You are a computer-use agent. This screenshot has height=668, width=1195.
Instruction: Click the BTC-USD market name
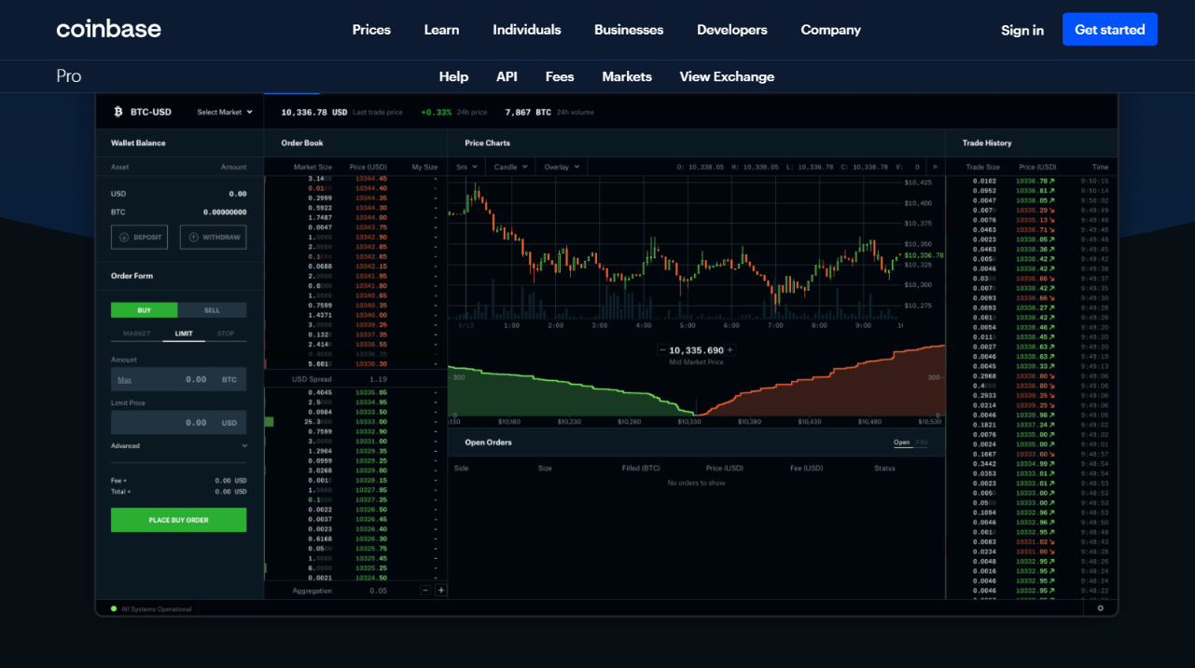coord(151,112)
